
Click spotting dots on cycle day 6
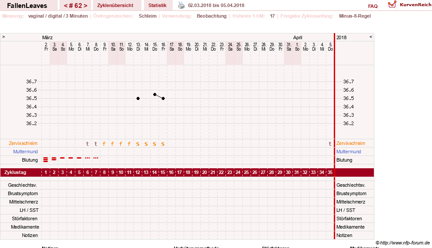pyautogui.click(x=87, y=158)
